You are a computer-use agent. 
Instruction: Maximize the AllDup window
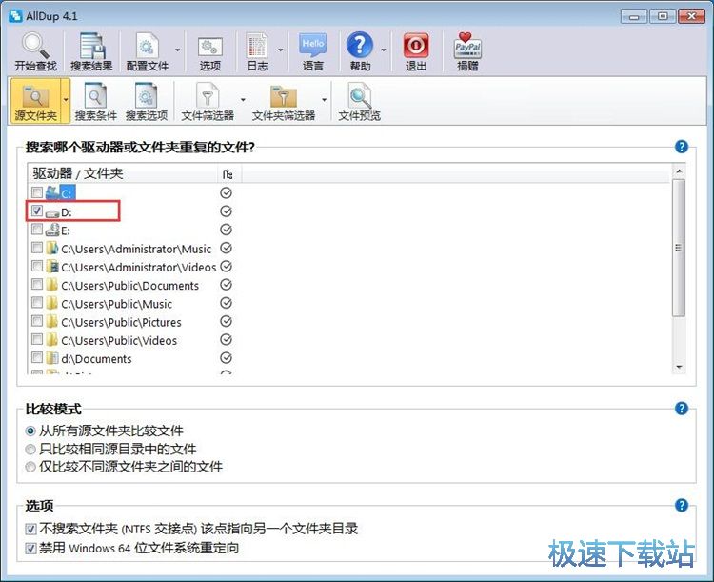663,16
